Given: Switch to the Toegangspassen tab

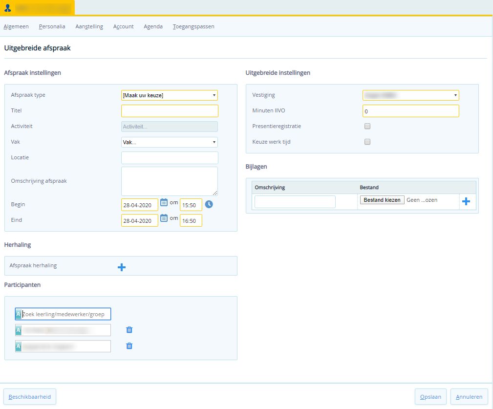Looking at the screenshot, I should 193,26.
